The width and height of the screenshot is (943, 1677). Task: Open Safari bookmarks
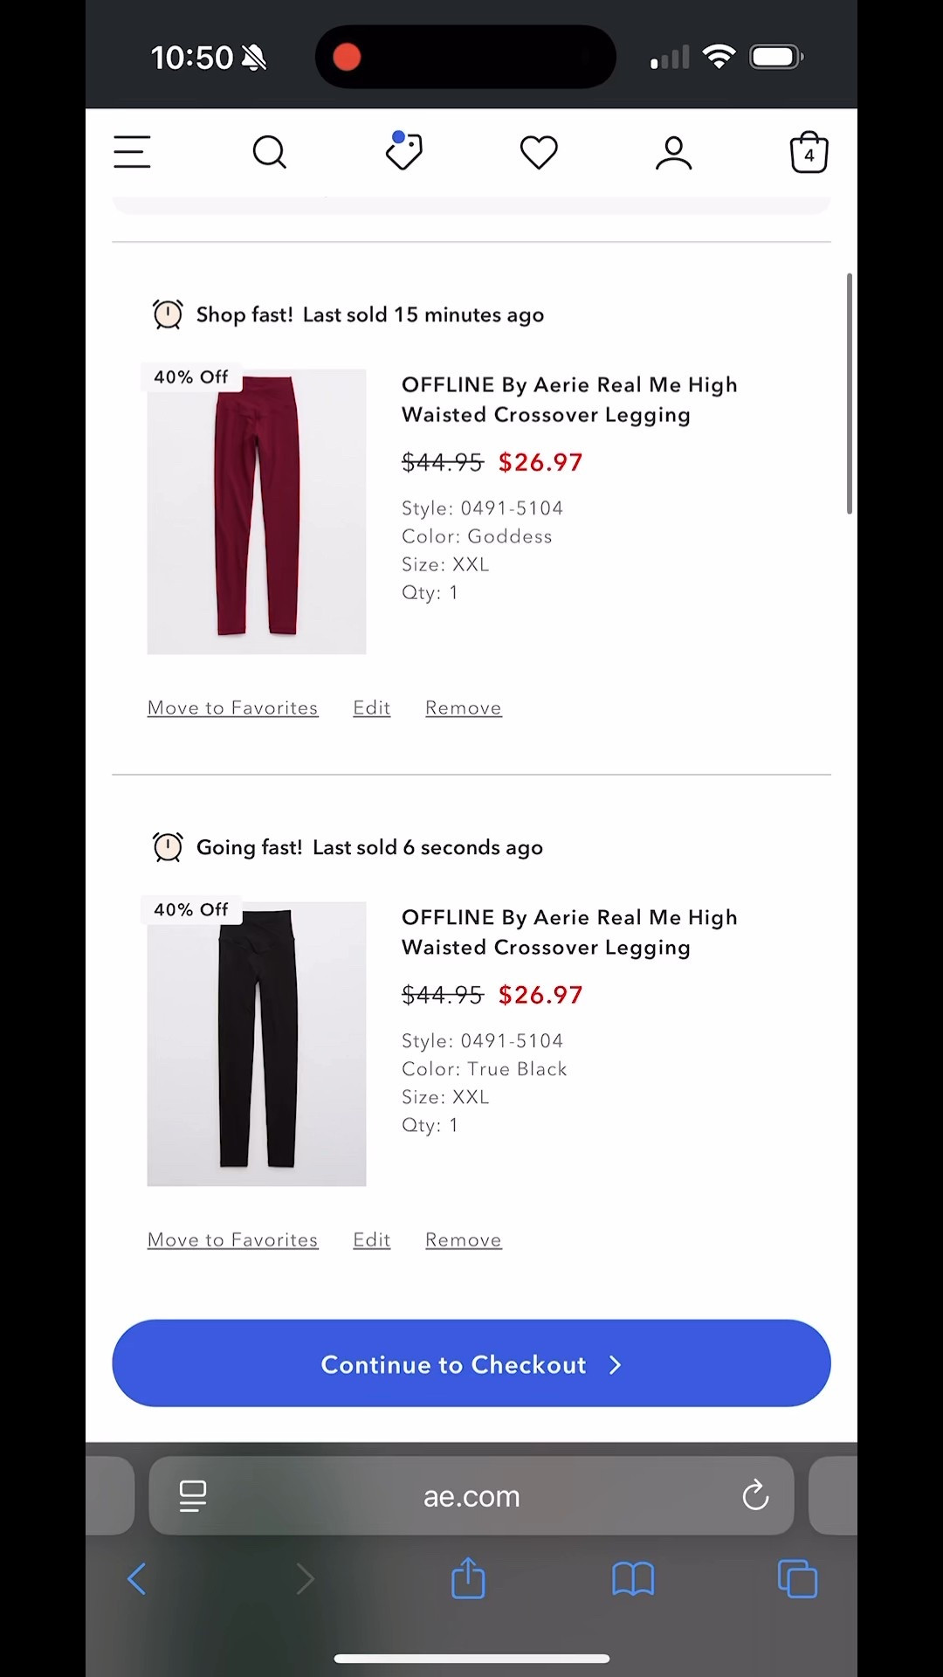click(x=633, y=1578)
